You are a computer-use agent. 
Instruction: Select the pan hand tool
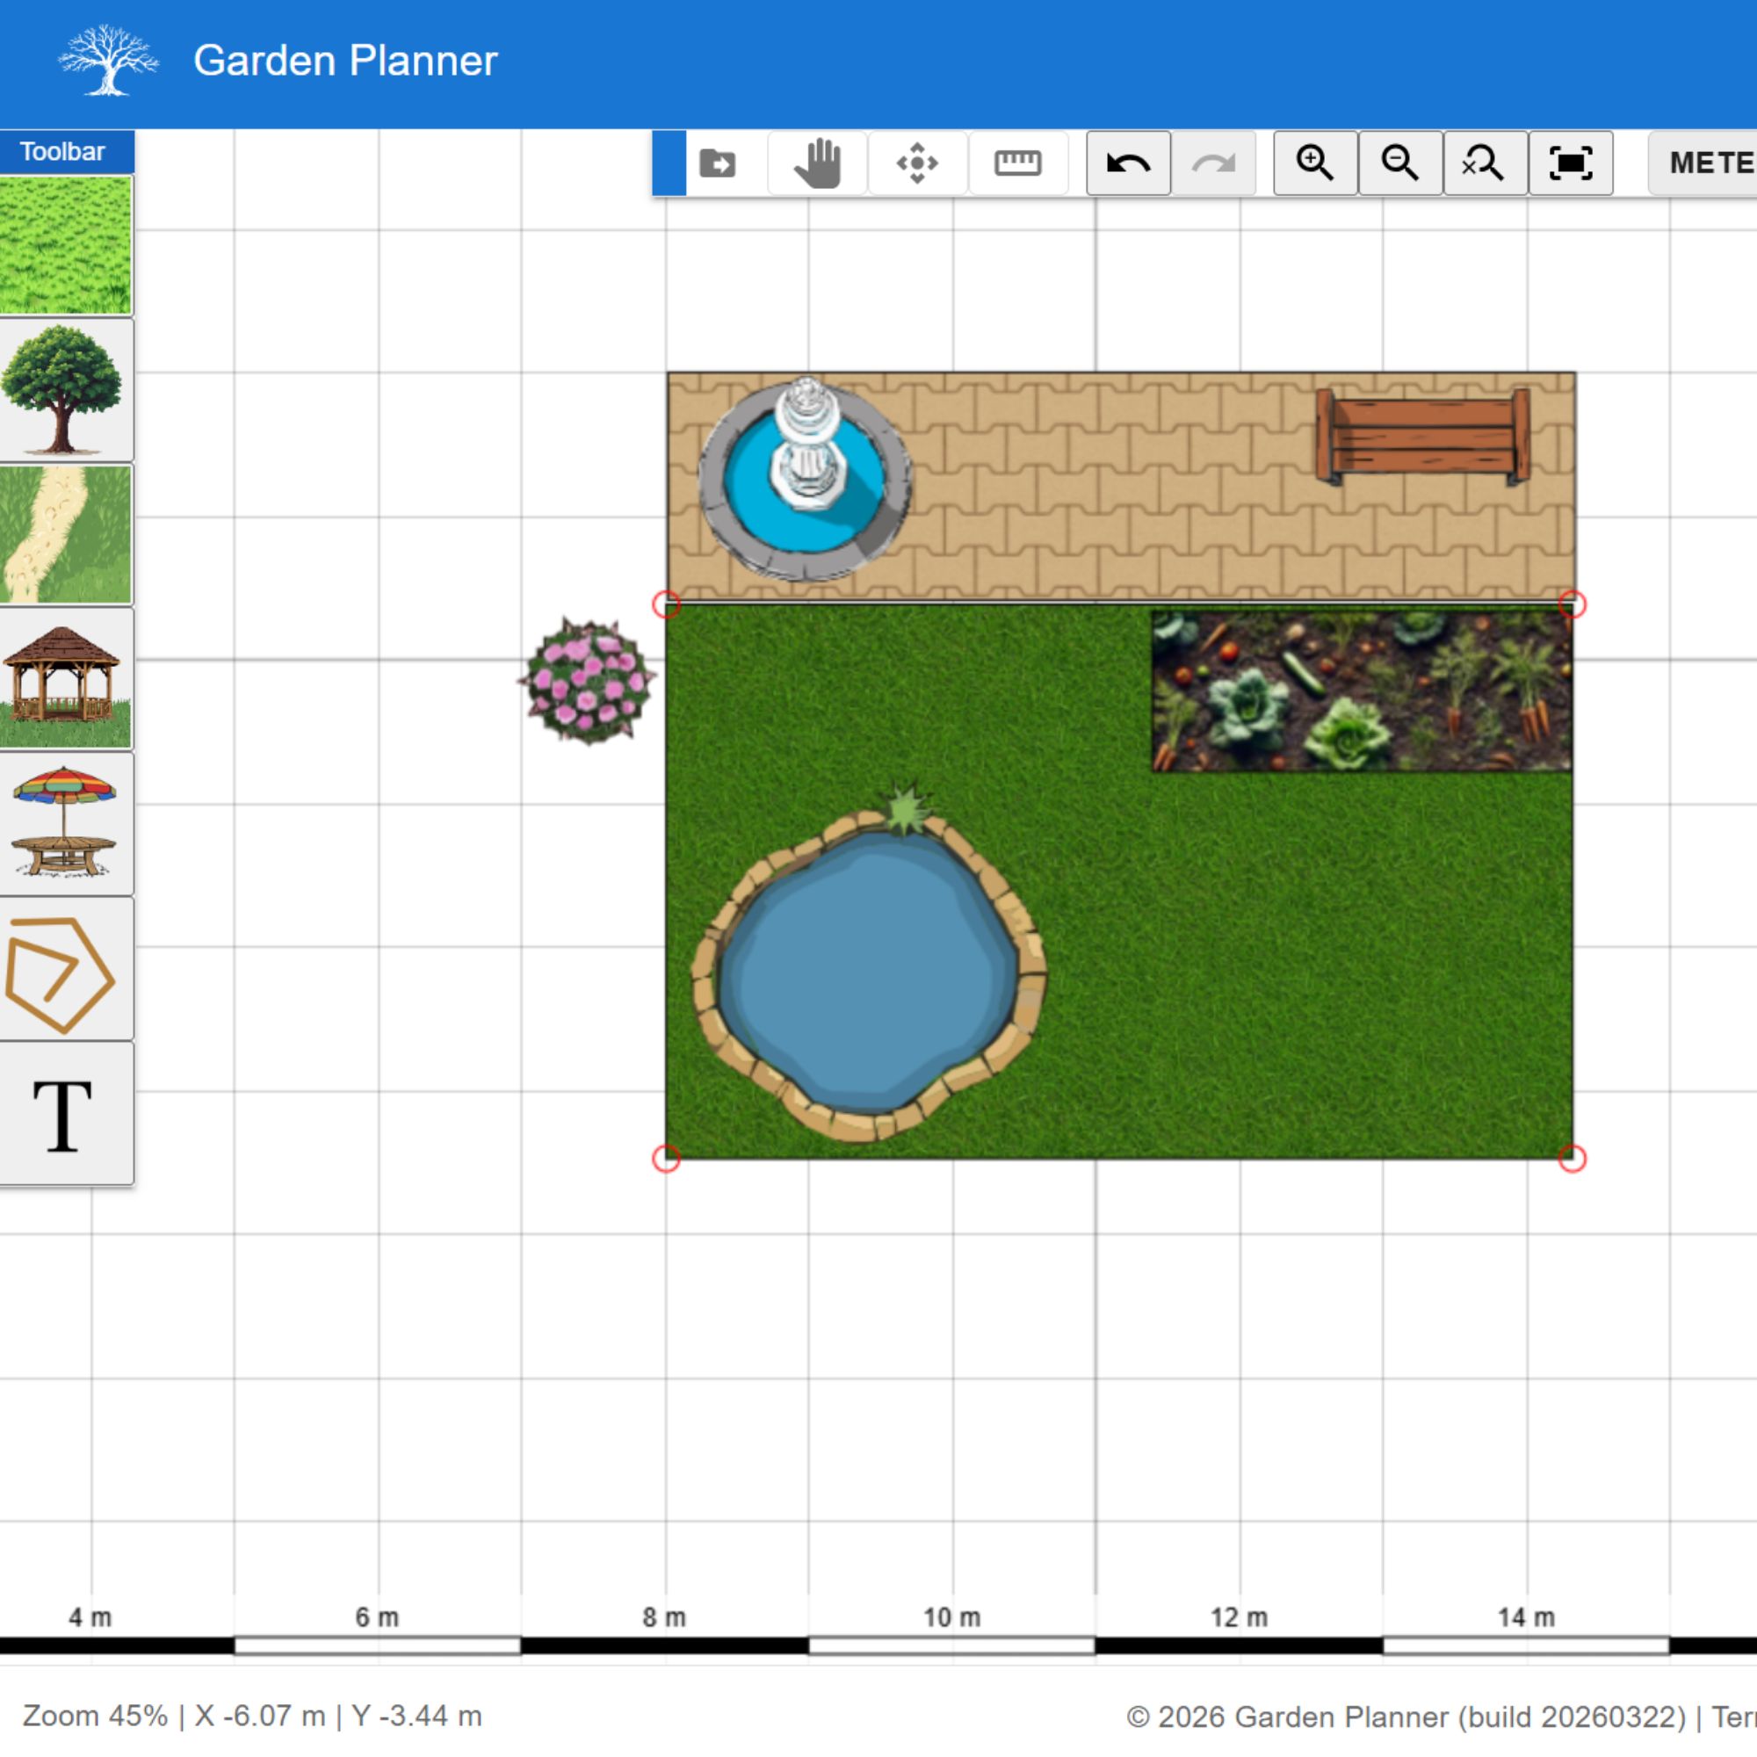pos(817,163)
